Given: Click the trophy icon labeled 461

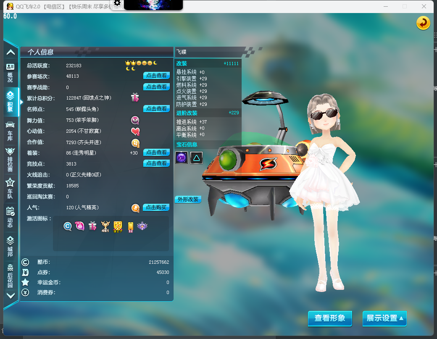Looking at the screenshot, I should point(105,227).
